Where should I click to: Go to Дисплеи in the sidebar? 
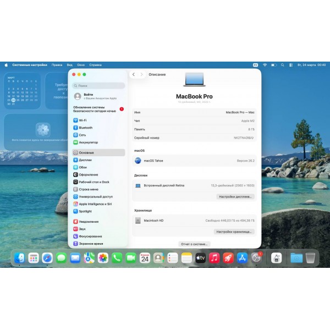click(x=85, y=160)
